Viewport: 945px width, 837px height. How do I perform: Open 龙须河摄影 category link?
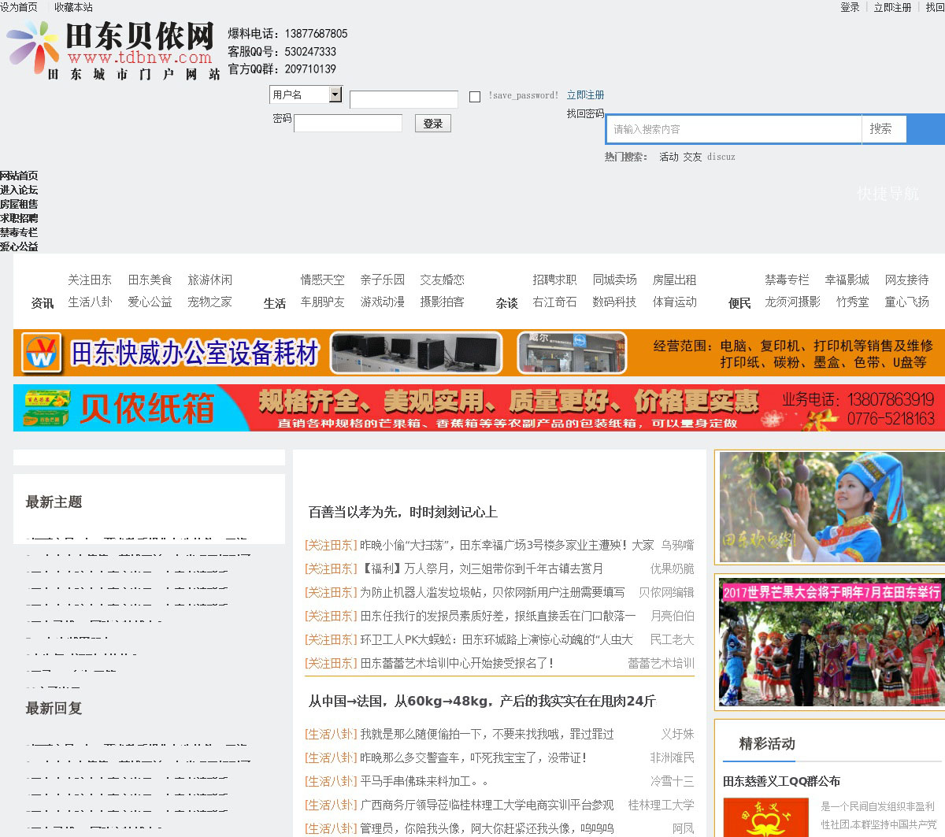click(x=792, y=302)
